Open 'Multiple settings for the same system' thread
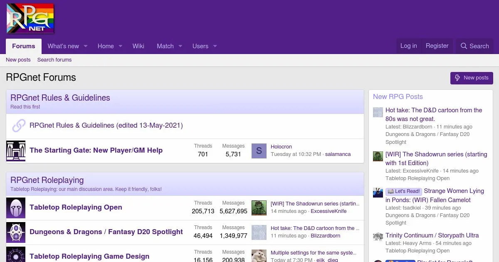 coord(314,253)
